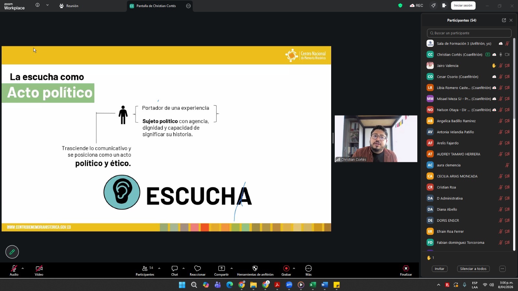Image resolution: width=518 pixels, height=291 pixels.
Task: Toggle the Grabar recording button
Action: point(286,269)
